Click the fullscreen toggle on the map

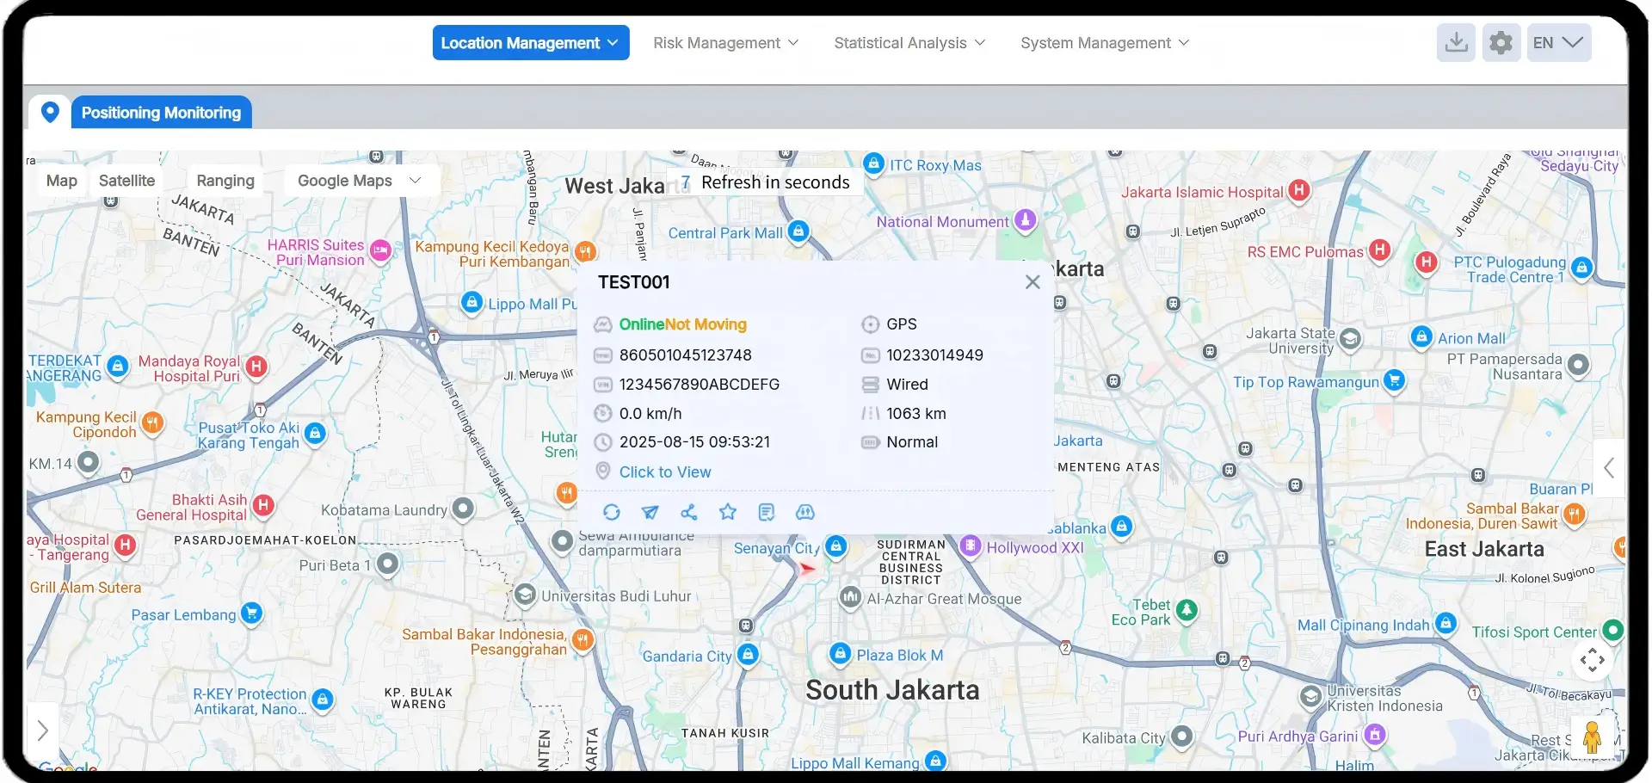click(x=1592, y=660)
